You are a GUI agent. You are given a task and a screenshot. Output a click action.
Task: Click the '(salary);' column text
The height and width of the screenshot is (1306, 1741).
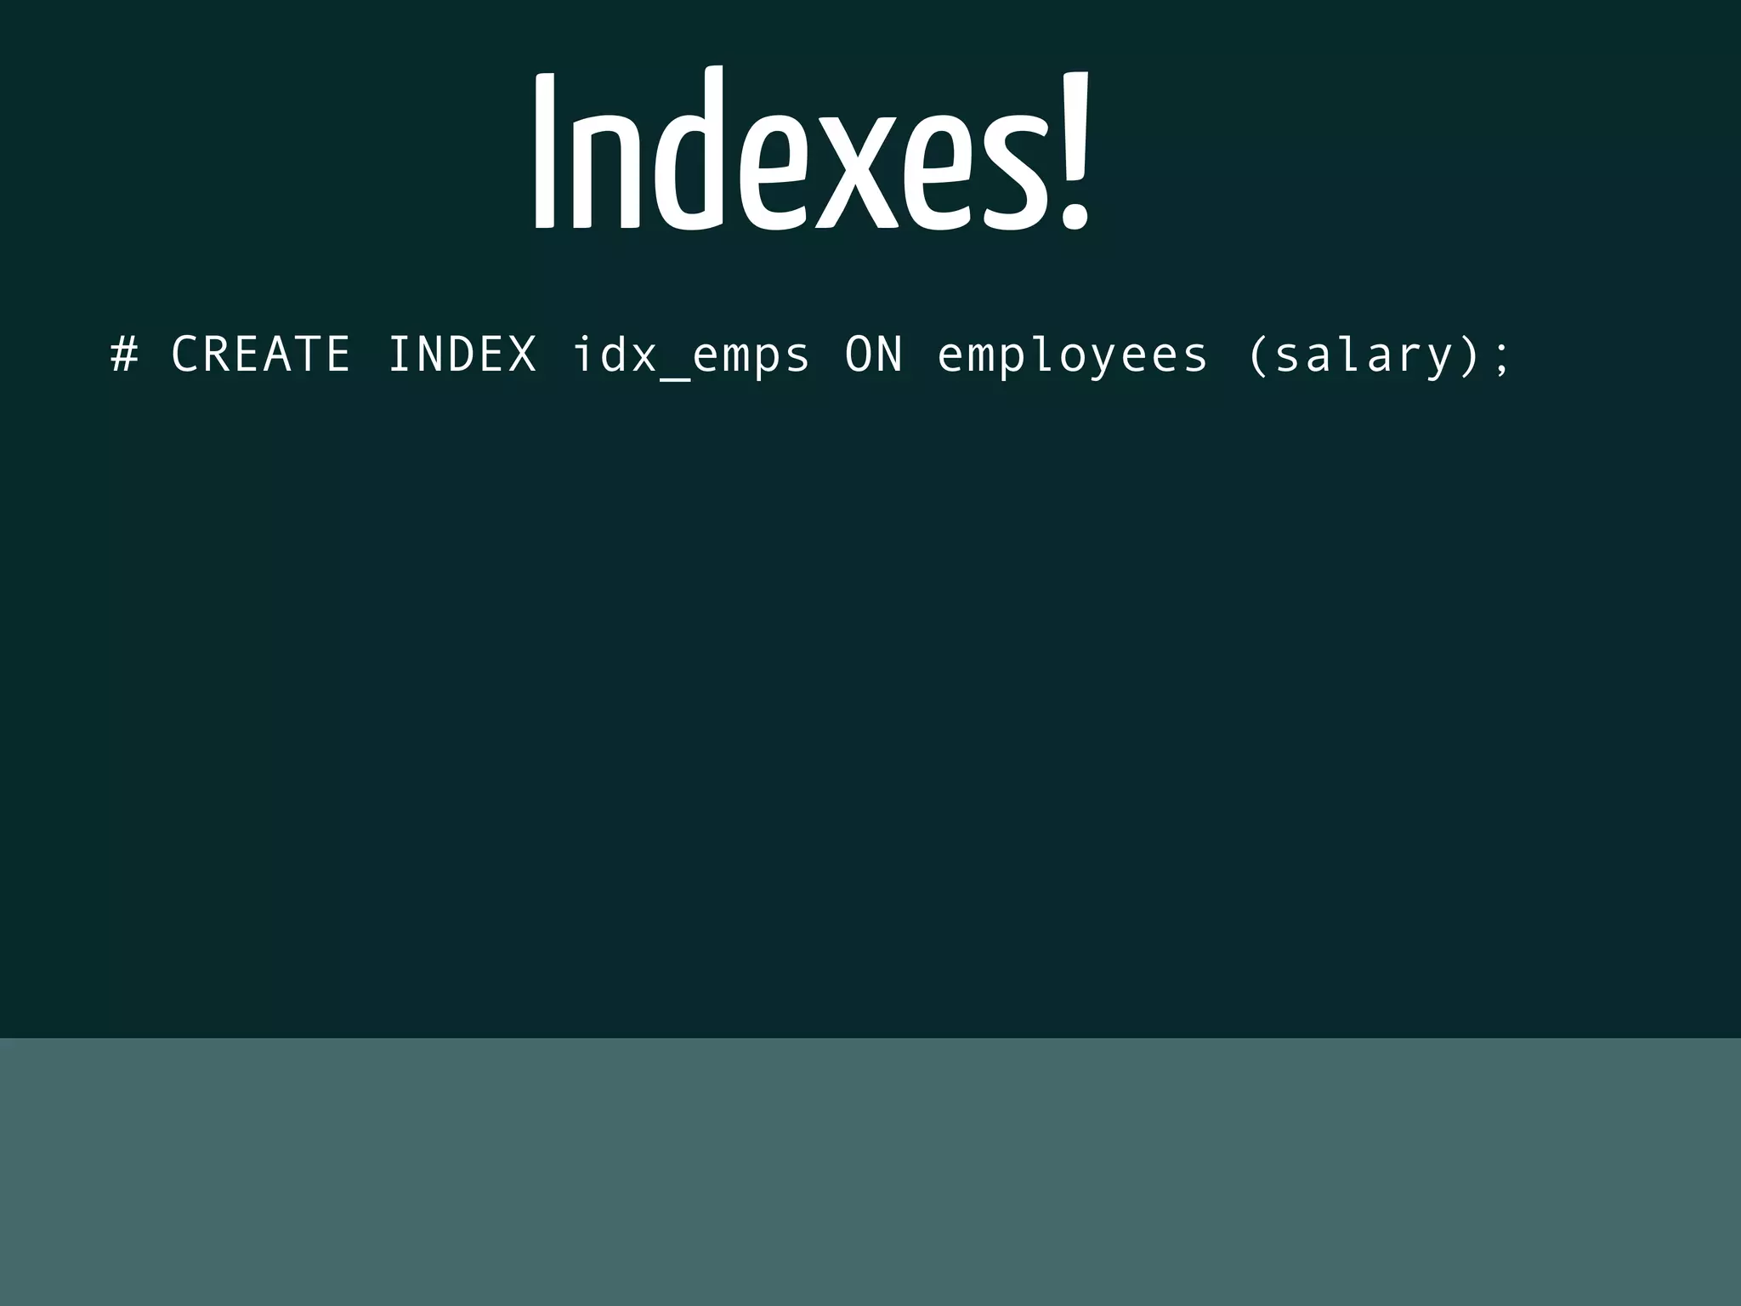tap(1379, 356)
